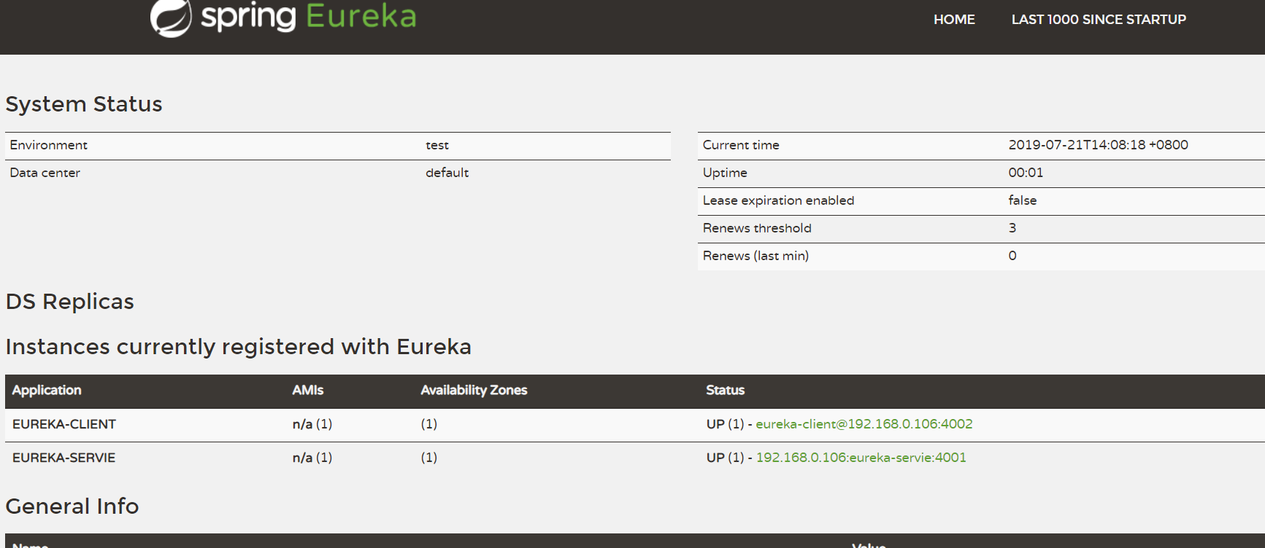Image resolution: width=1265 pixels, height=548 pixels.
Task: Select availability zone (1) in EUREKA-SERVIE row
Action: click(429, 458)
